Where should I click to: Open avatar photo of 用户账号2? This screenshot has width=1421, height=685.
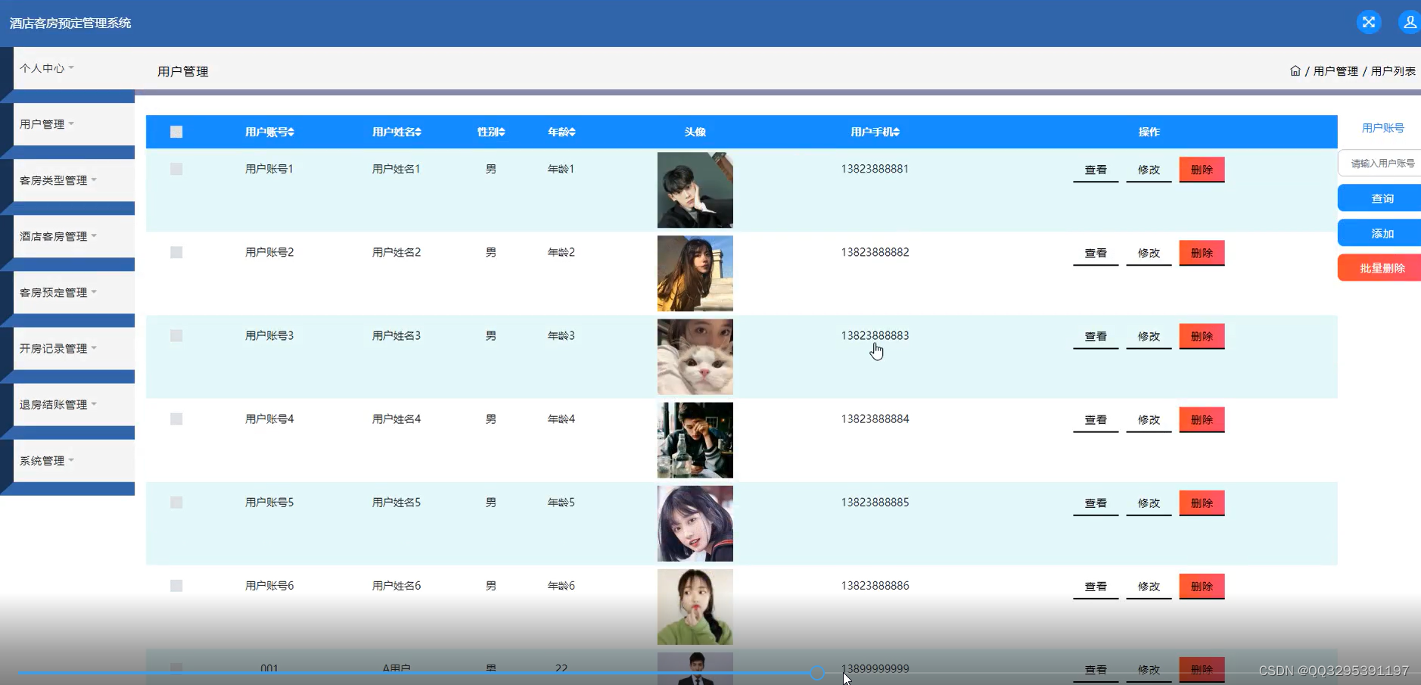(695, 273)
